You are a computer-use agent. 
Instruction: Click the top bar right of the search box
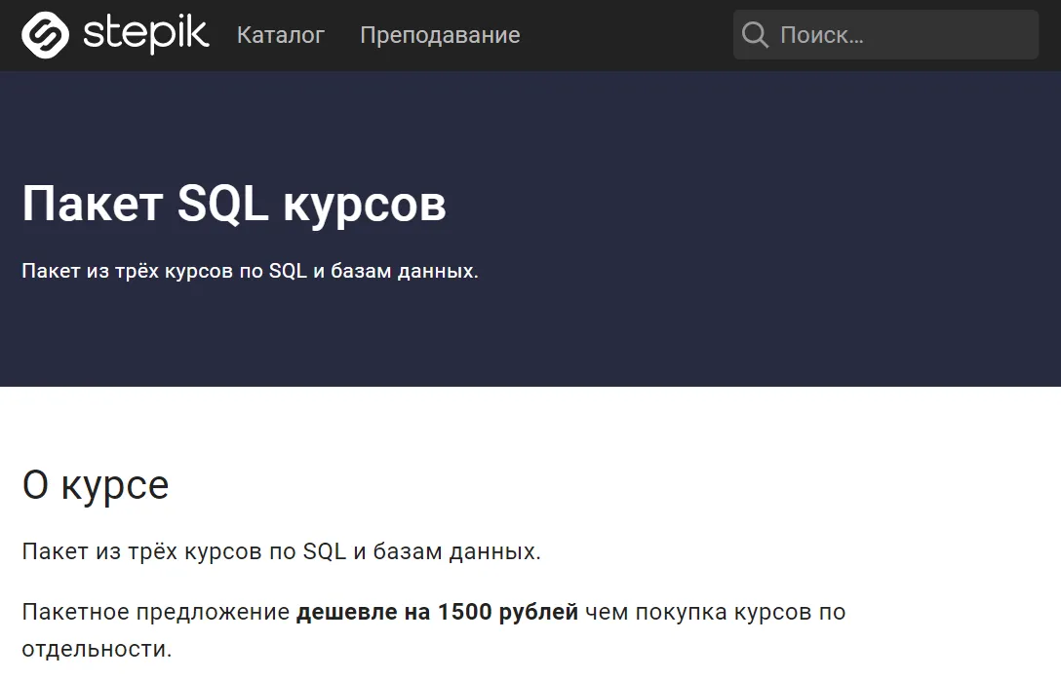(1050, 35)
